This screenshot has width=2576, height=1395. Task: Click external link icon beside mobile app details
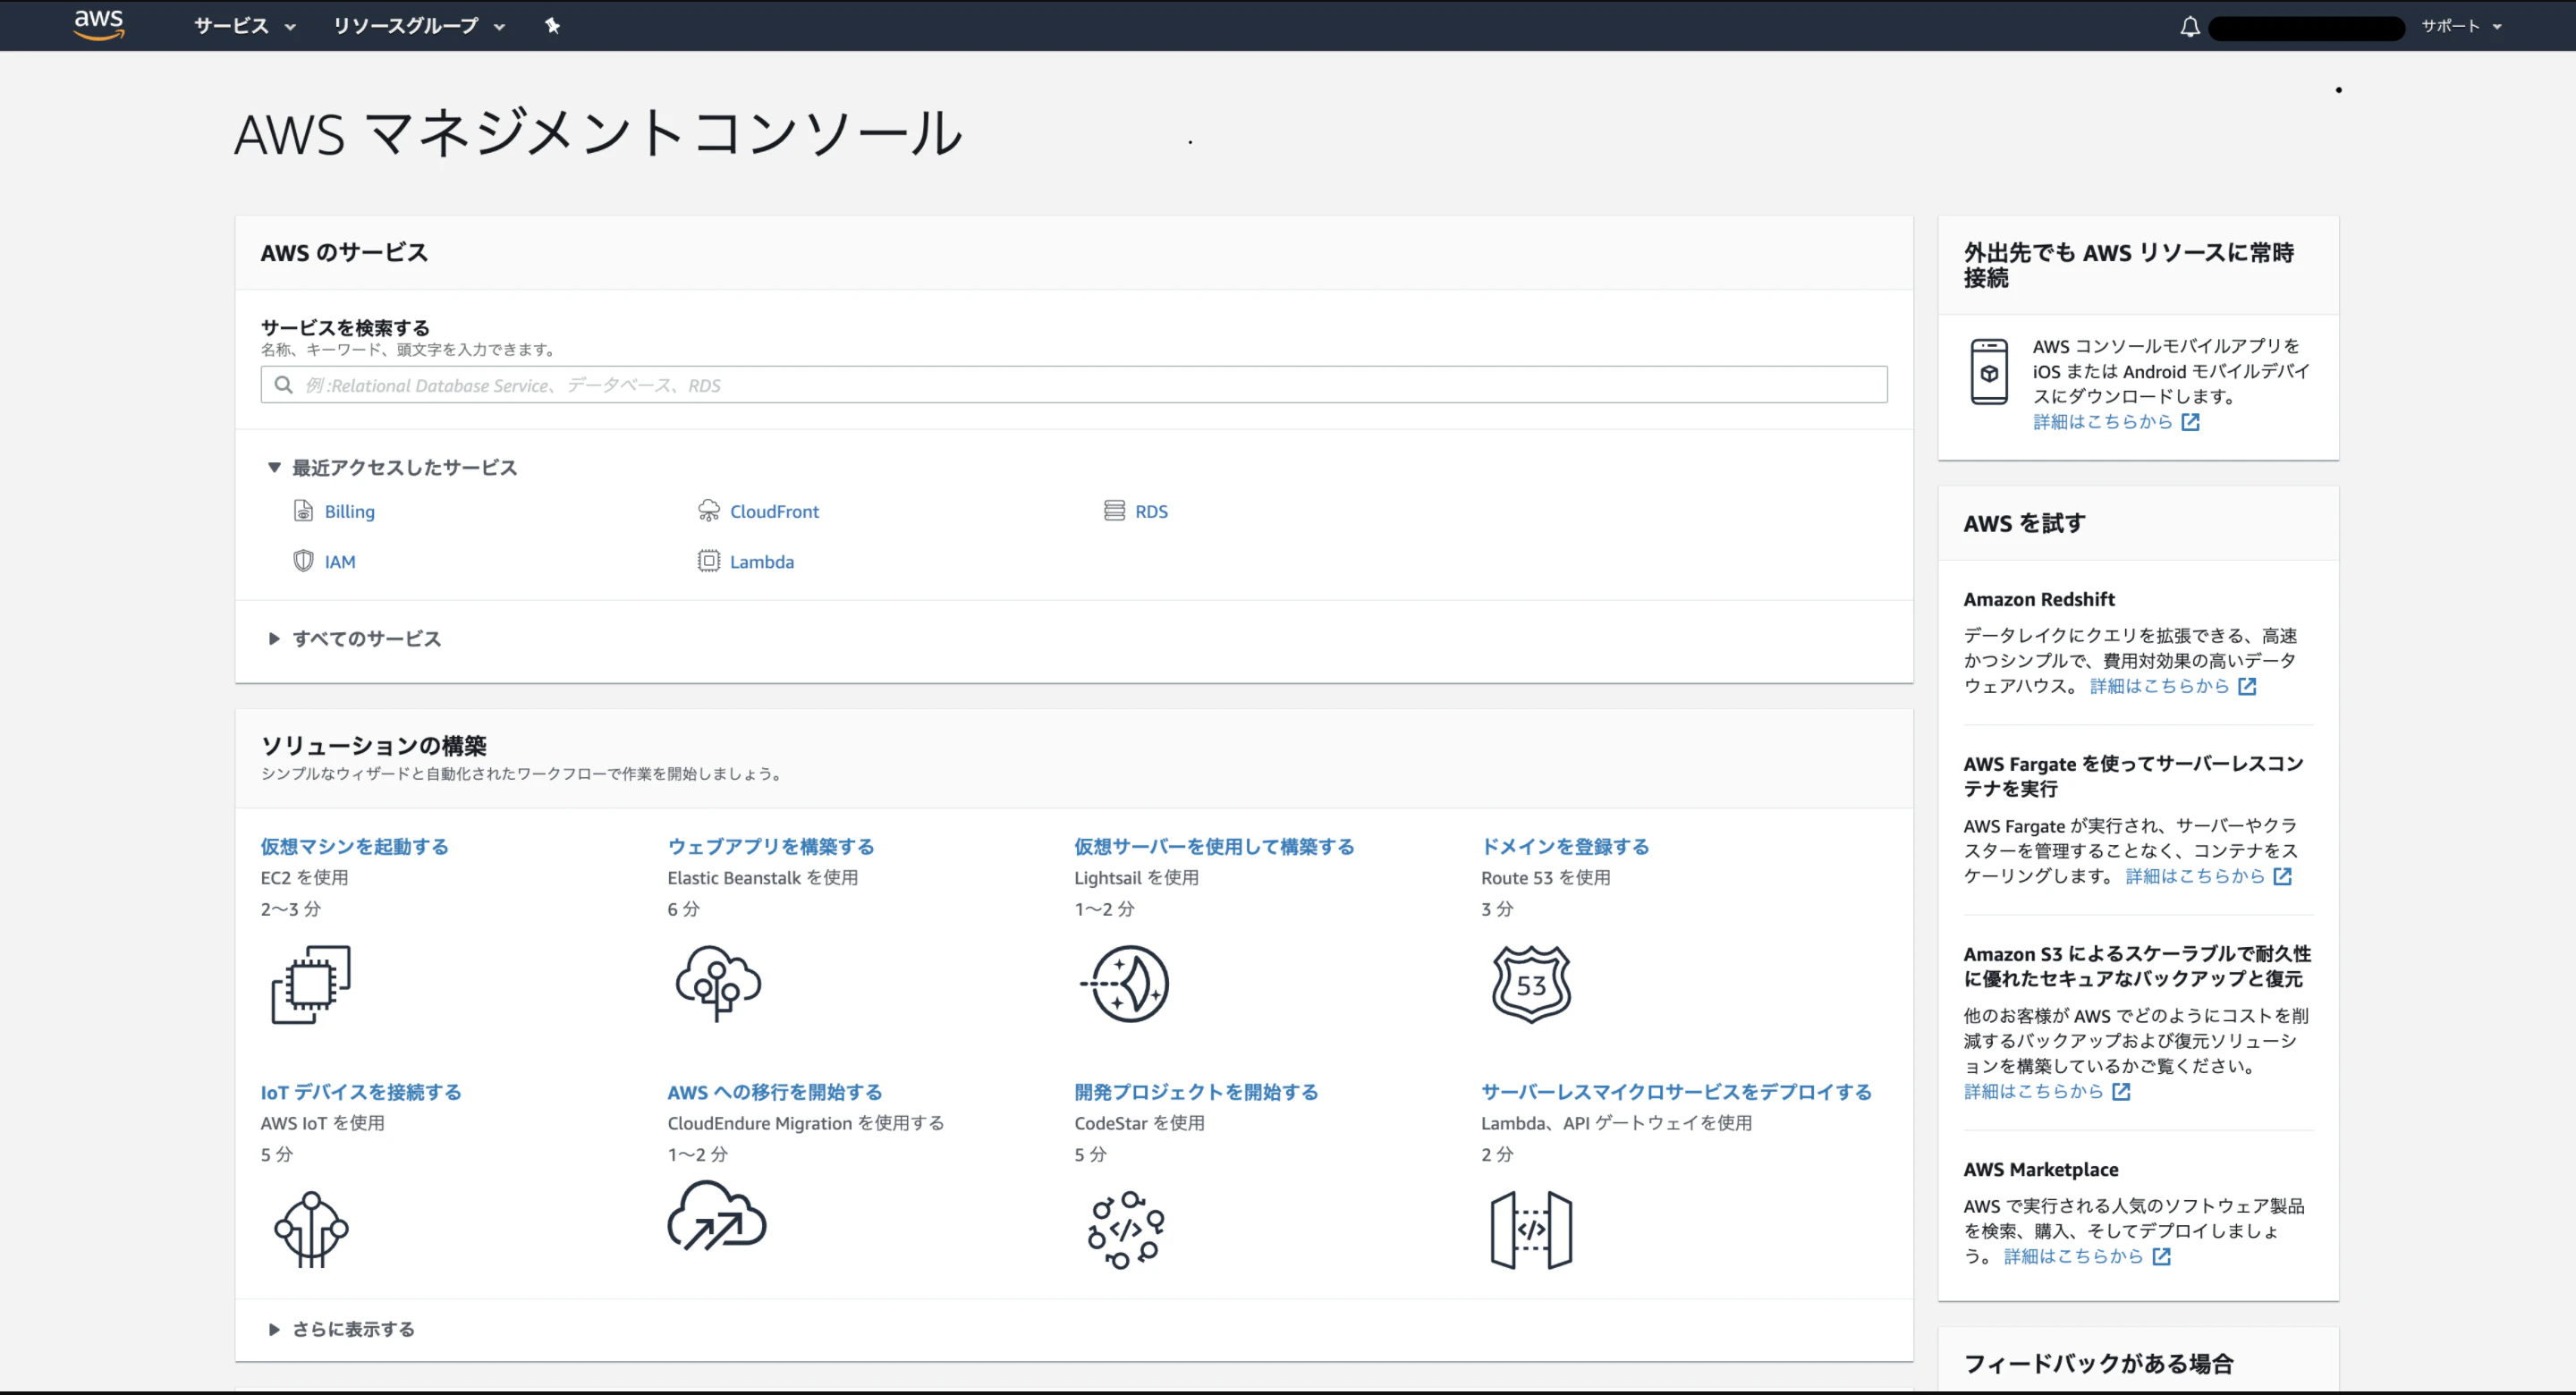coord(2191,422)
